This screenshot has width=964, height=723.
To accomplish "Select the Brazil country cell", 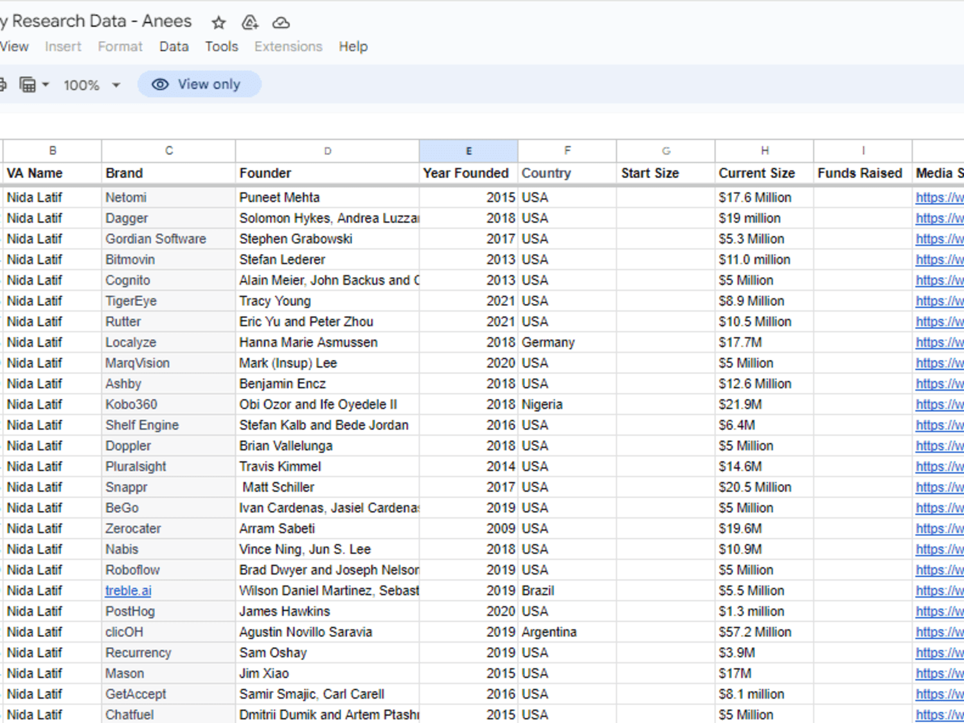I will tap(567, 591).
